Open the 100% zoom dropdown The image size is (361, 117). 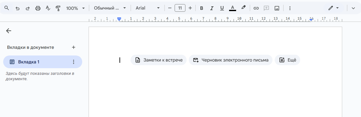coord(76,8)
